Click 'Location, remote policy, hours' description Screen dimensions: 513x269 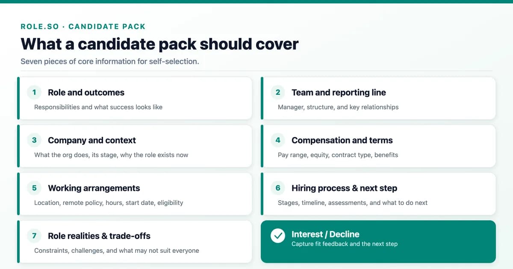tap(109, 203)
